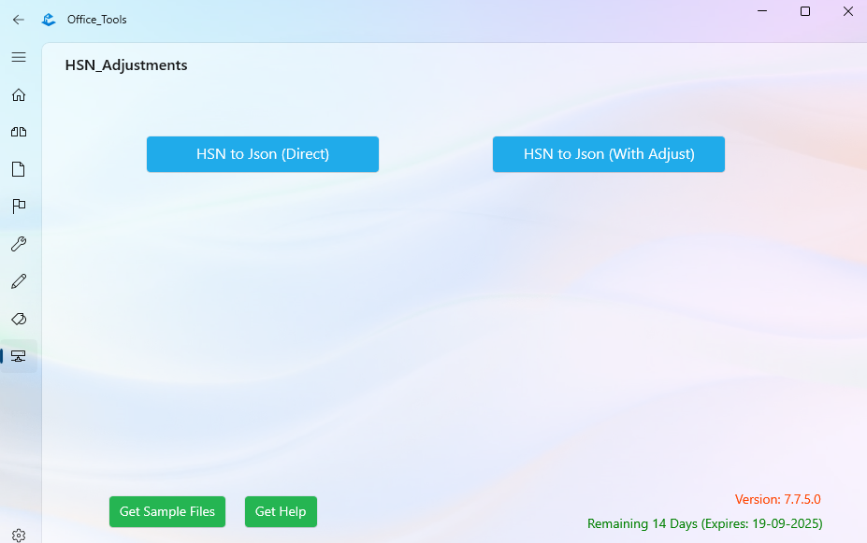The width and height of the screenshot is (867, 543).
Task: Select the wrench tools icon
Action: pyautogui.click(x=18, y=244)
